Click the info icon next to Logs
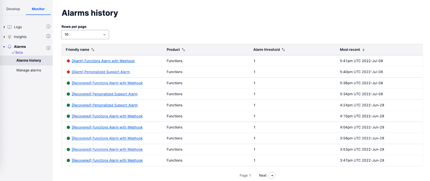430x181 pixels. [48, 26]
